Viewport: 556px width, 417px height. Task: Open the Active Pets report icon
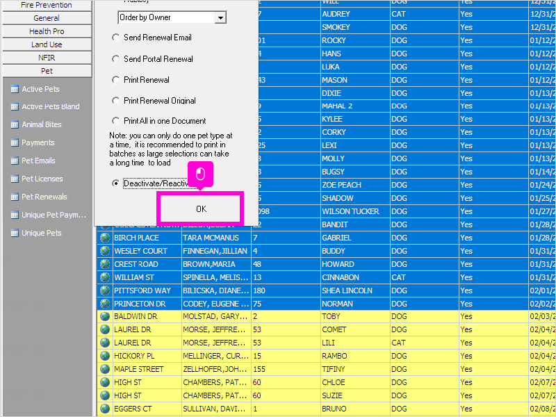click(15, 89)
